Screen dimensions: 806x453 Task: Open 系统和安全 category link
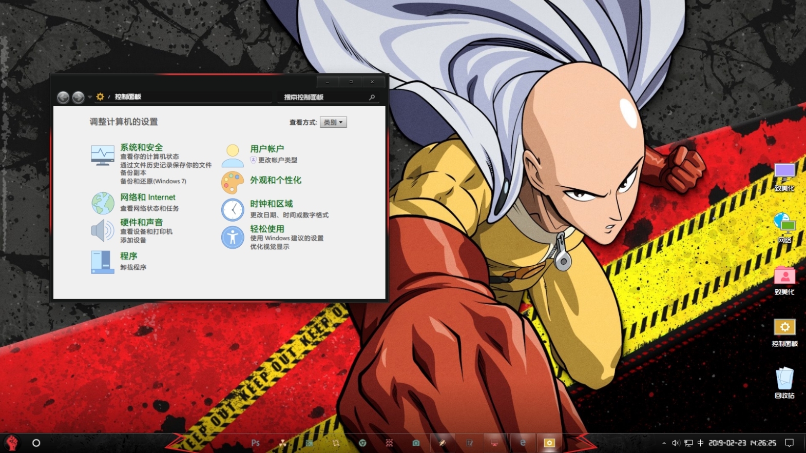click(x=141, y=147)
